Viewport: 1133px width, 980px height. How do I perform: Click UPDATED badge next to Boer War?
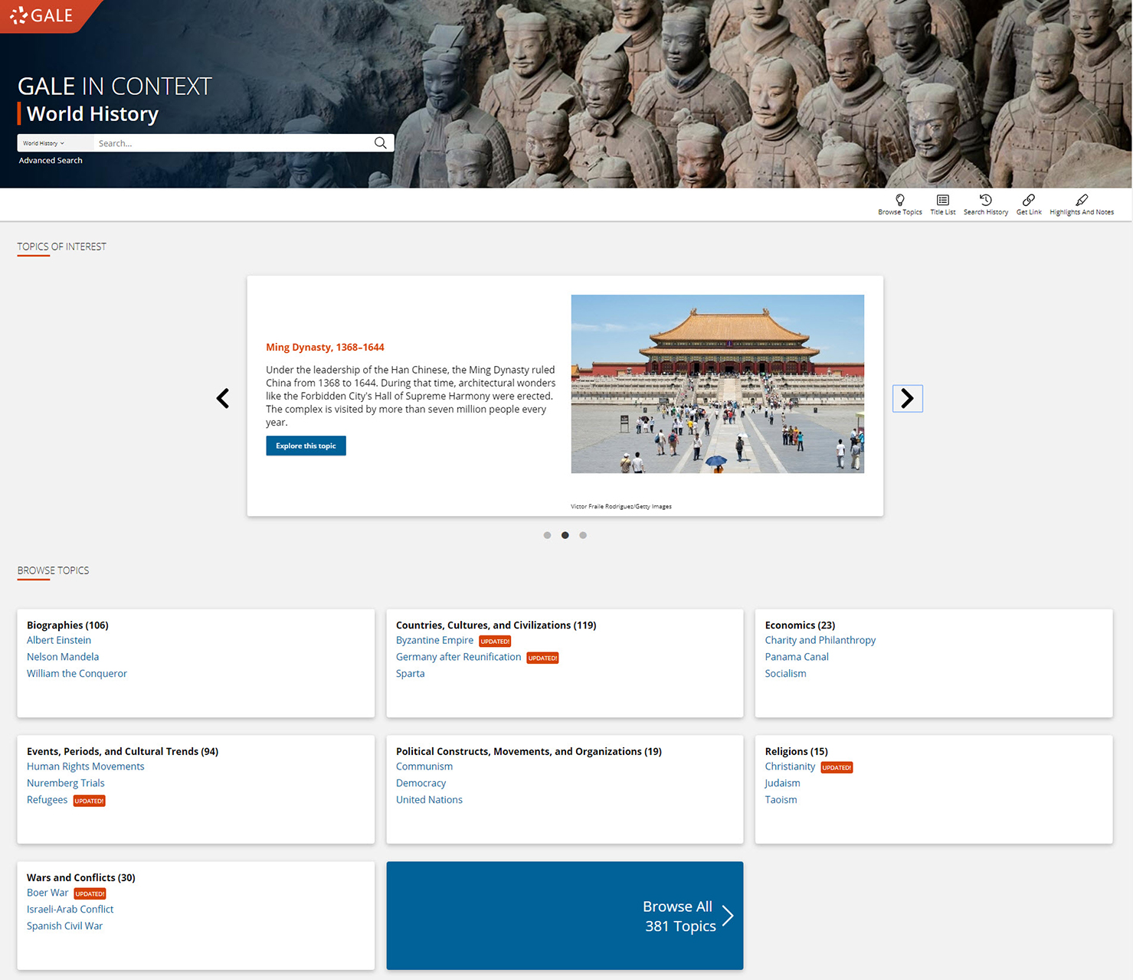click(x=90, y=894)
